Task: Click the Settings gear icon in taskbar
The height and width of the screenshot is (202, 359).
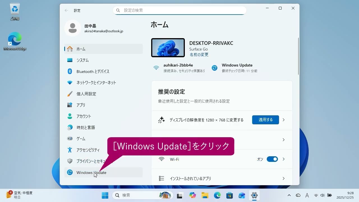Action: pos(254,195)
